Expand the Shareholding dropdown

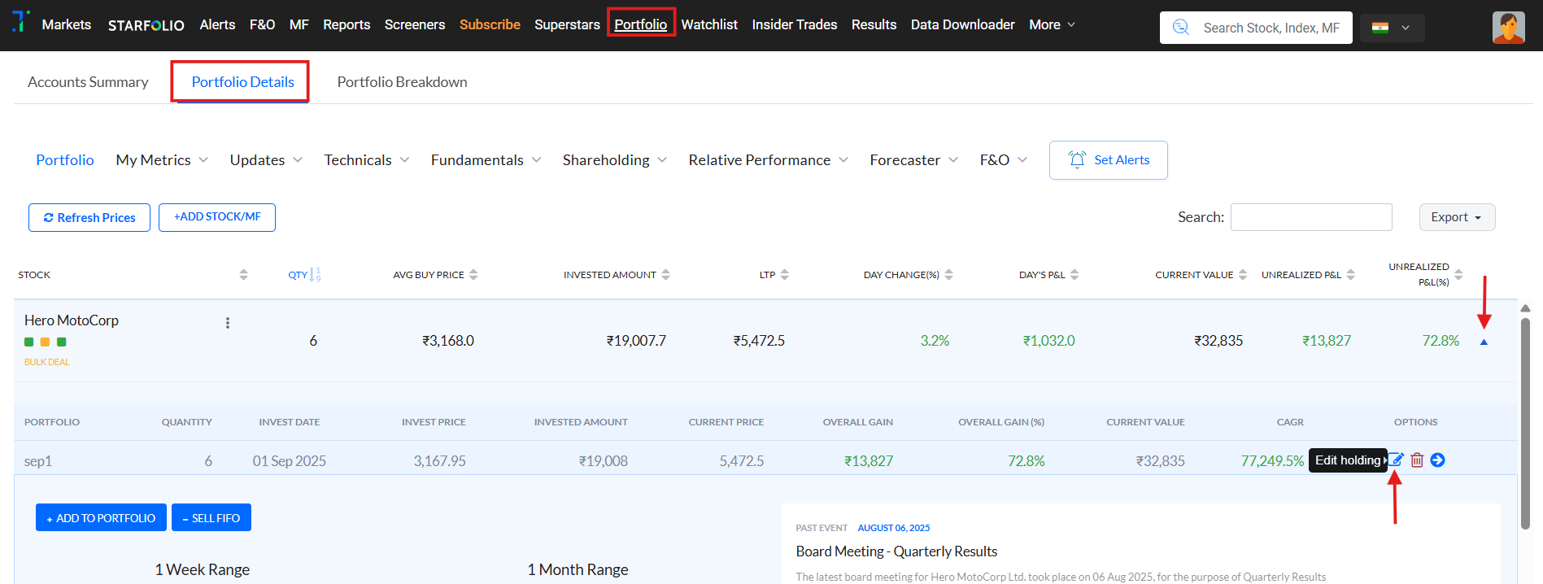click(614, 160)
